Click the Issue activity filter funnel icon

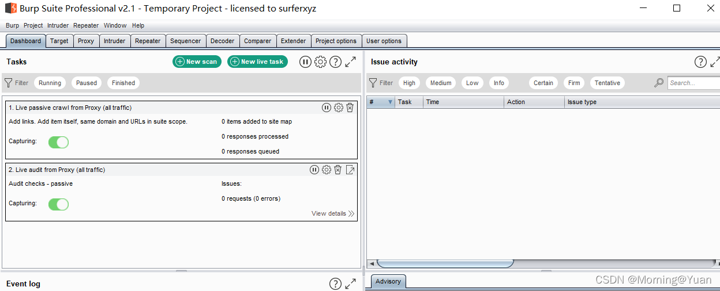coord(373,83)
